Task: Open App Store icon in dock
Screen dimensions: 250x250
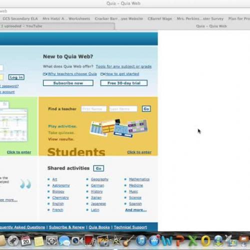Action: tap(154, 240)
